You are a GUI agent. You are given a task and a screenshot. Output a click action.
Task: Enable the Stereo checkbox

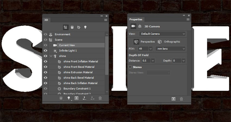(x=130, y=67)
